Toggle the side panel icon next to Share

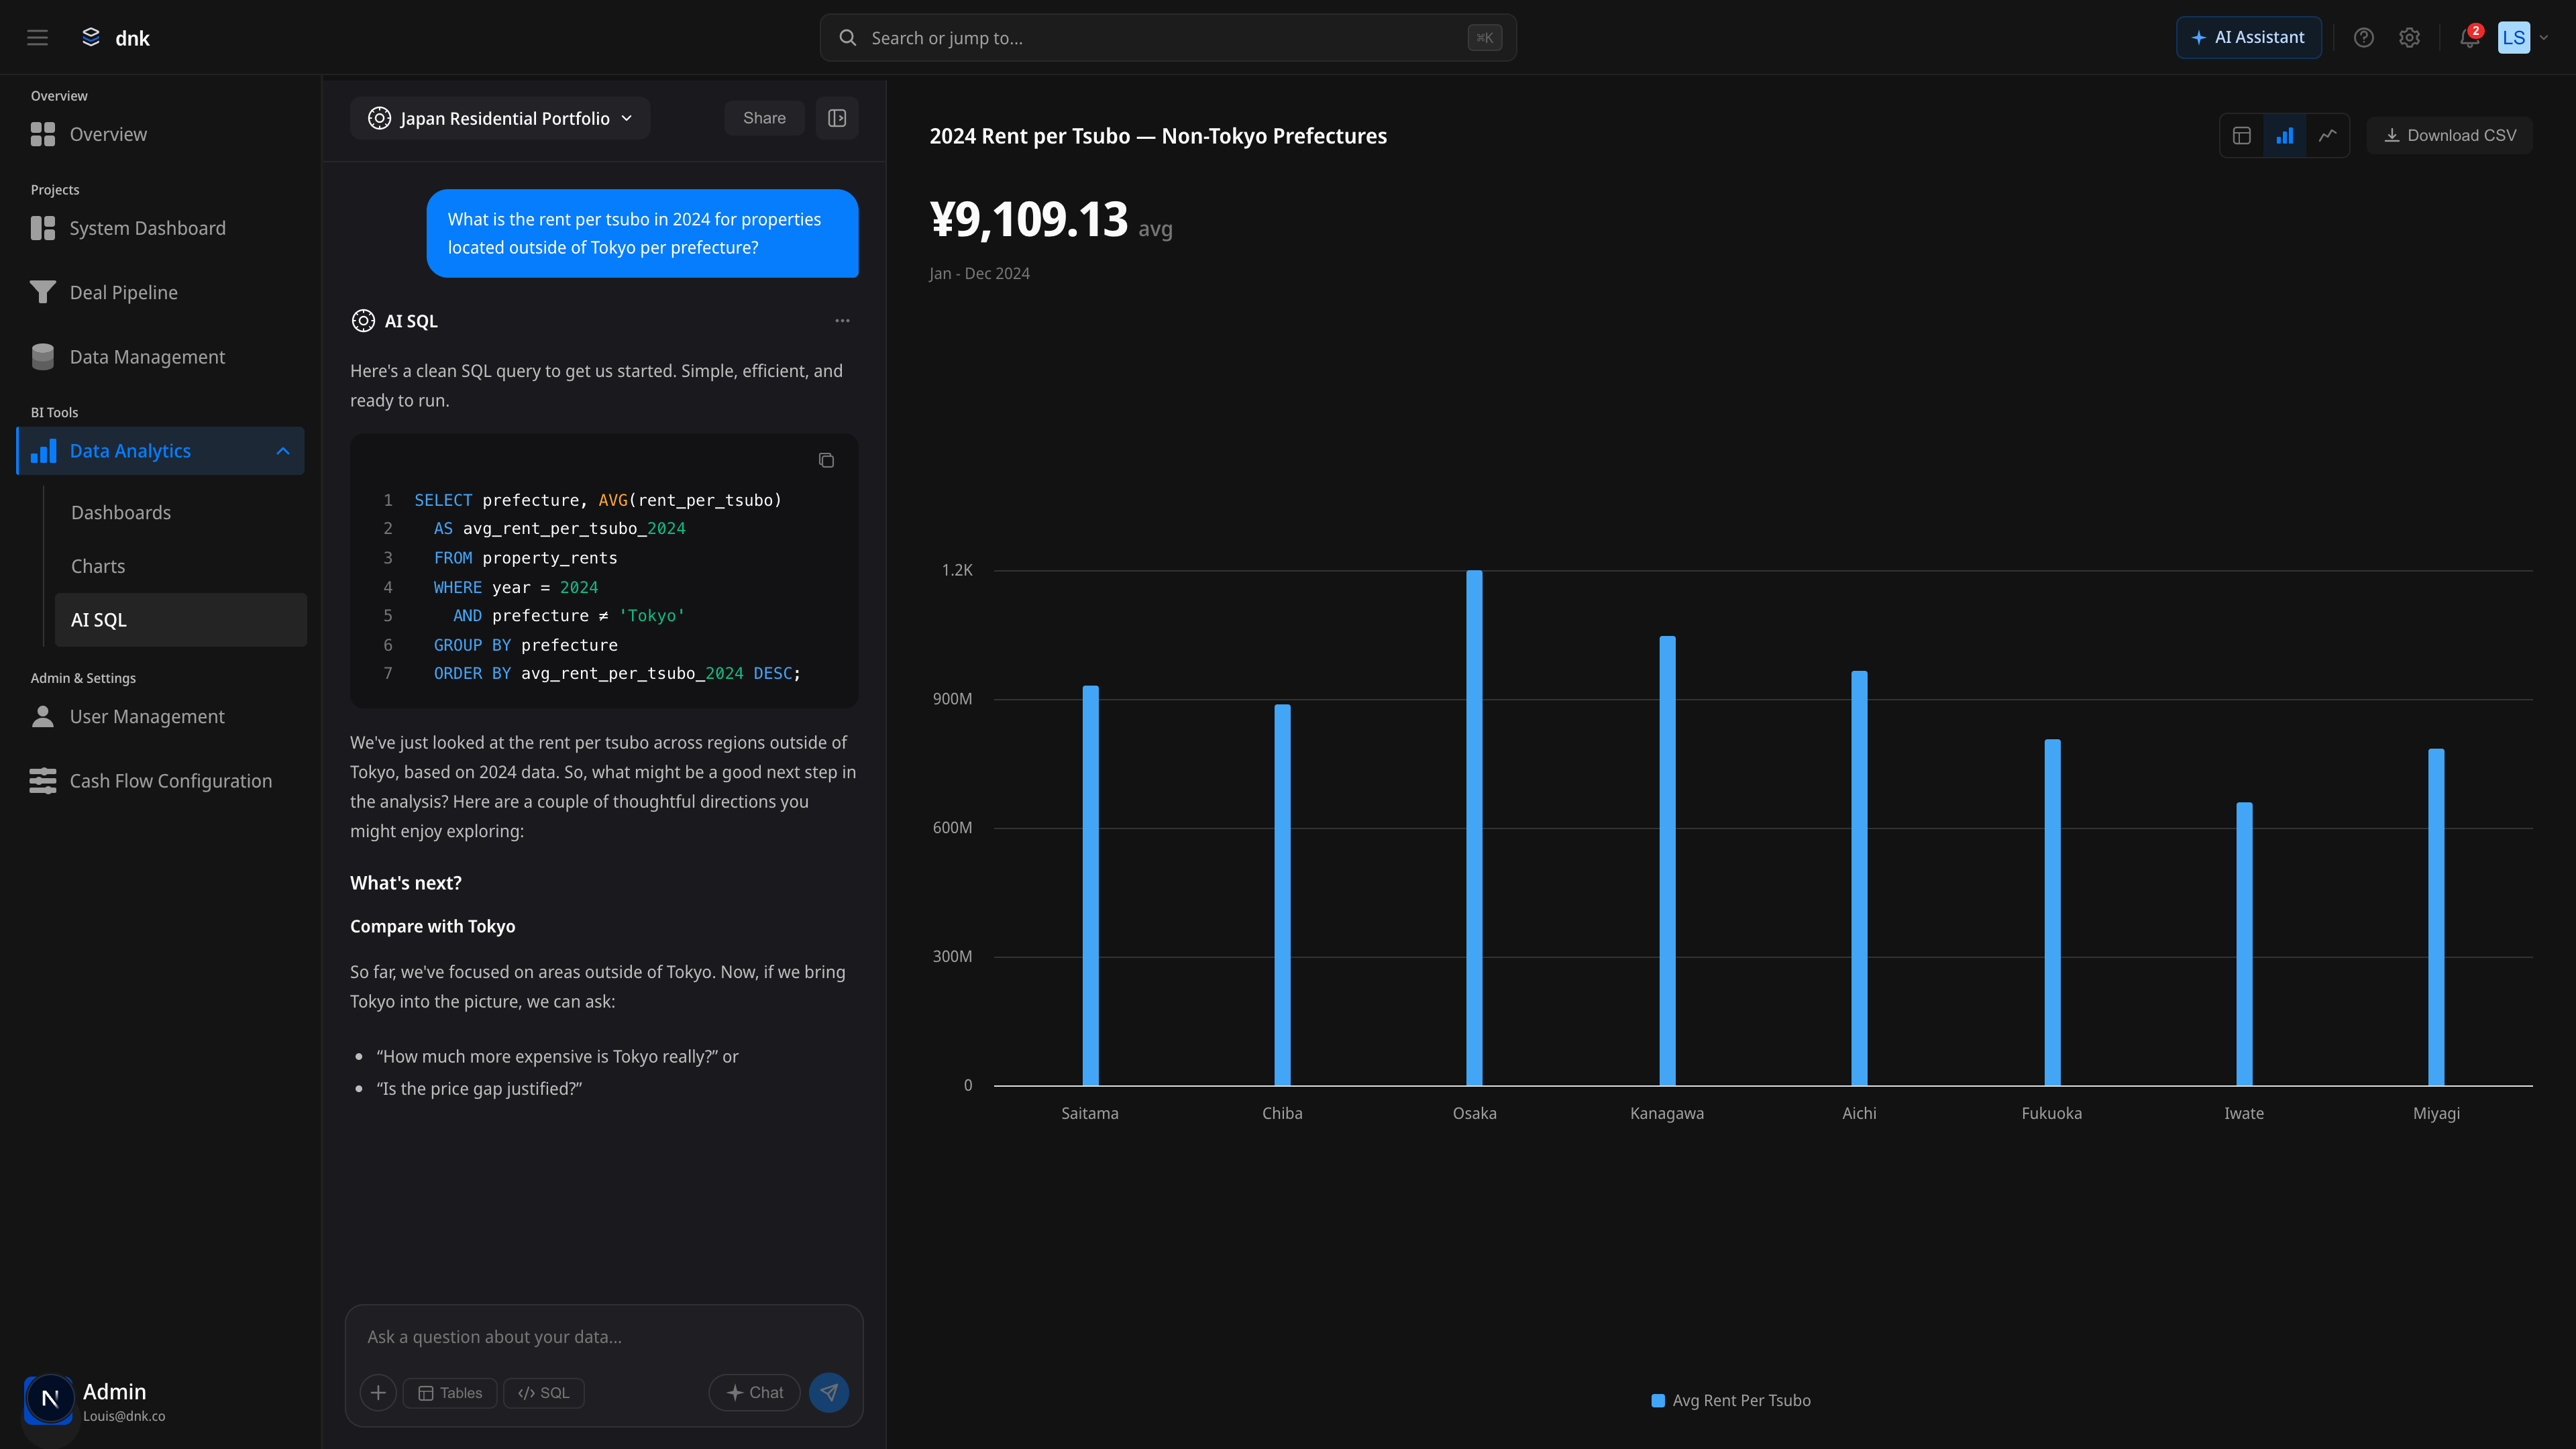836,117
